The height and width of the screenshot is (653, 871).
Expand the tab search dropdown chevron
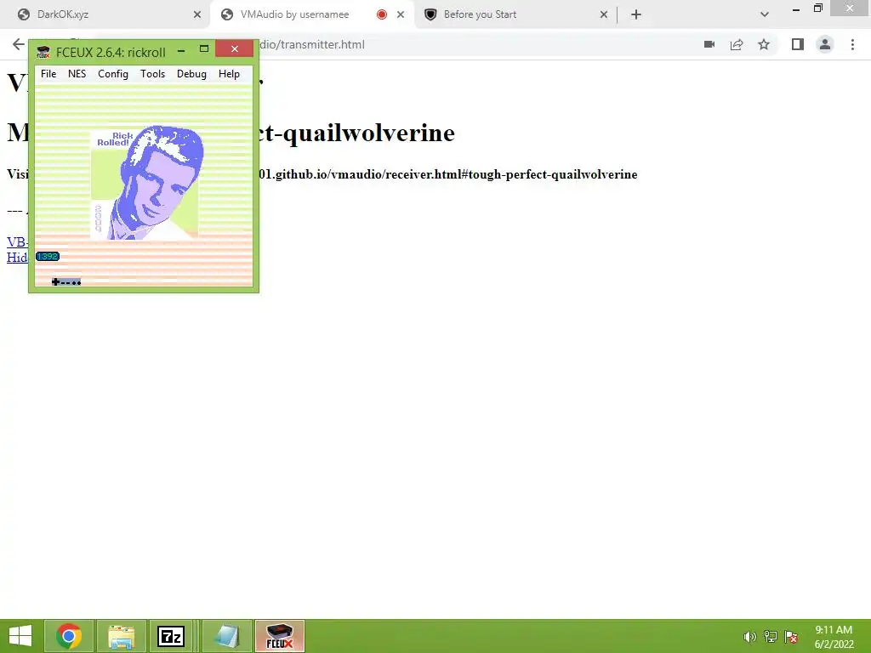click(x=765, y=14)
